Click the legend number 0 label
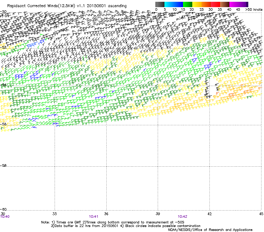This screenshot has height=232, width=264. click(x=156, y=10)
